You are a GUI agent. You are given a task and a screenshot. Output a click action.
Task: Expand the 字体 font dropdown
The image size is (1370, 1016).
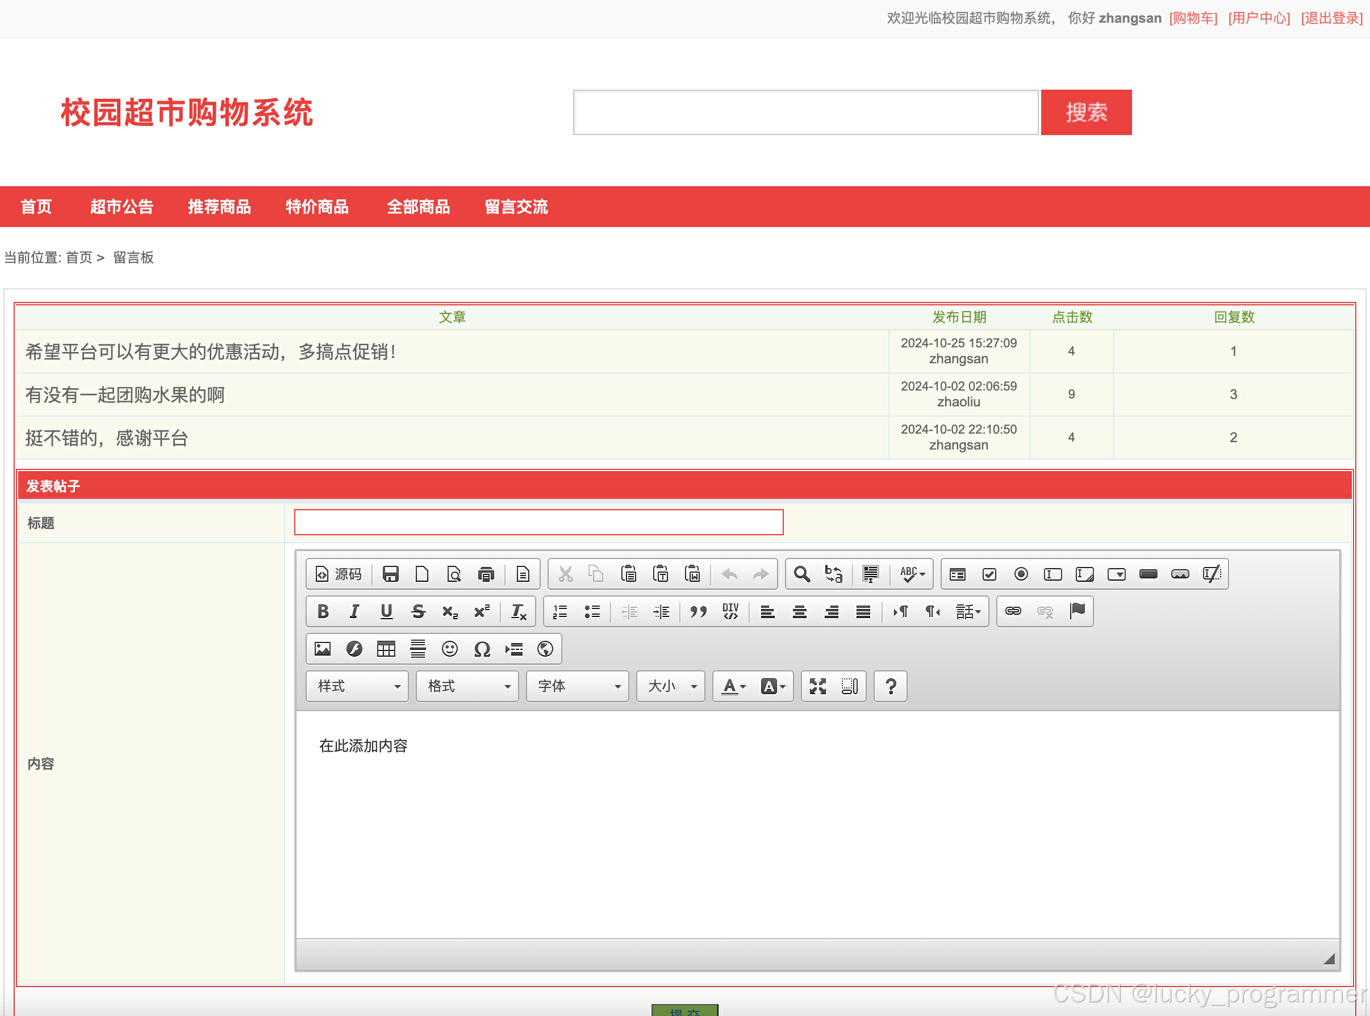click(577, 686)
